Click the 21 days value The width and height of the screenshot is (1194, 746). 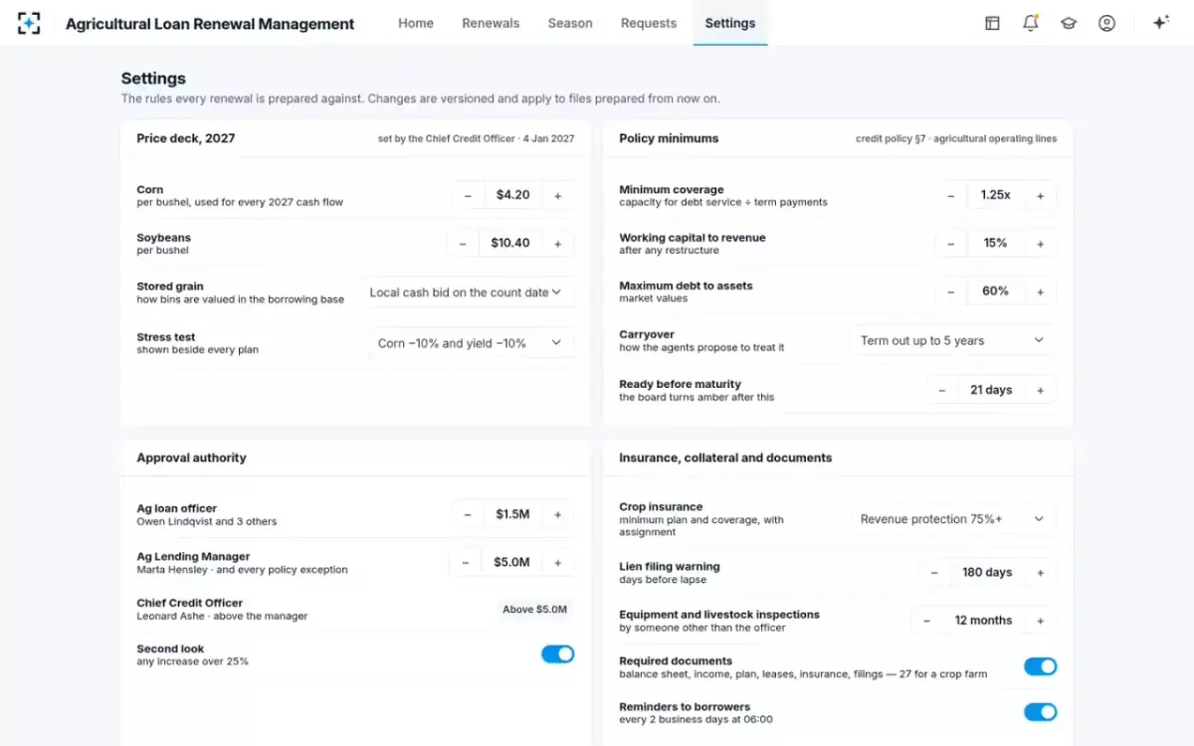click(x=991, y=390)
